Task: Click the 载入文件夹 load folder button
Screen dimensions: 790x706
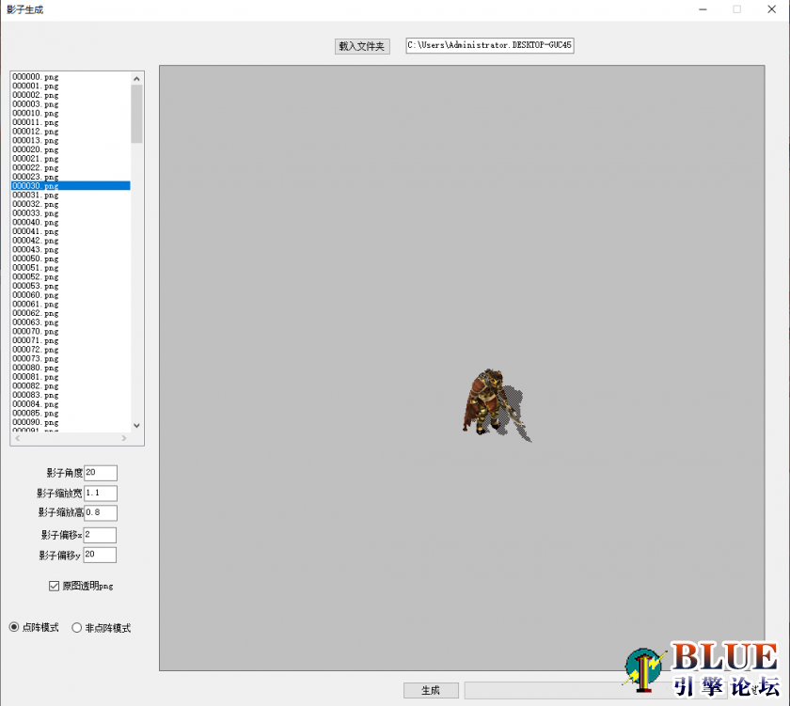Action: (x=362, y=46)
